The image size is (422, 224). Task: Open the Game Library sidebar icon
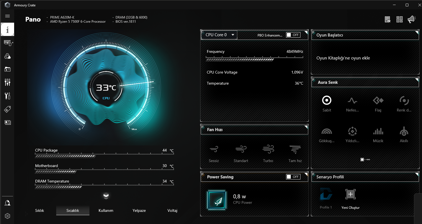tap(7, 69)
